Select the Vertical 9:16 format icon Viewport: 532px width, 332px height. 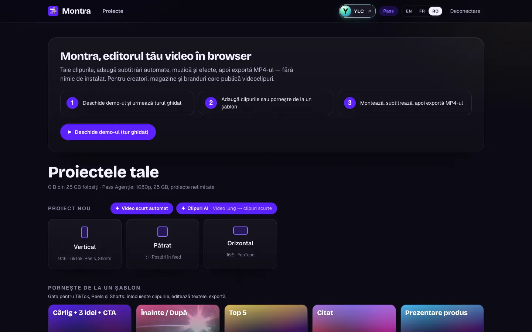click(x=85, y=232)
